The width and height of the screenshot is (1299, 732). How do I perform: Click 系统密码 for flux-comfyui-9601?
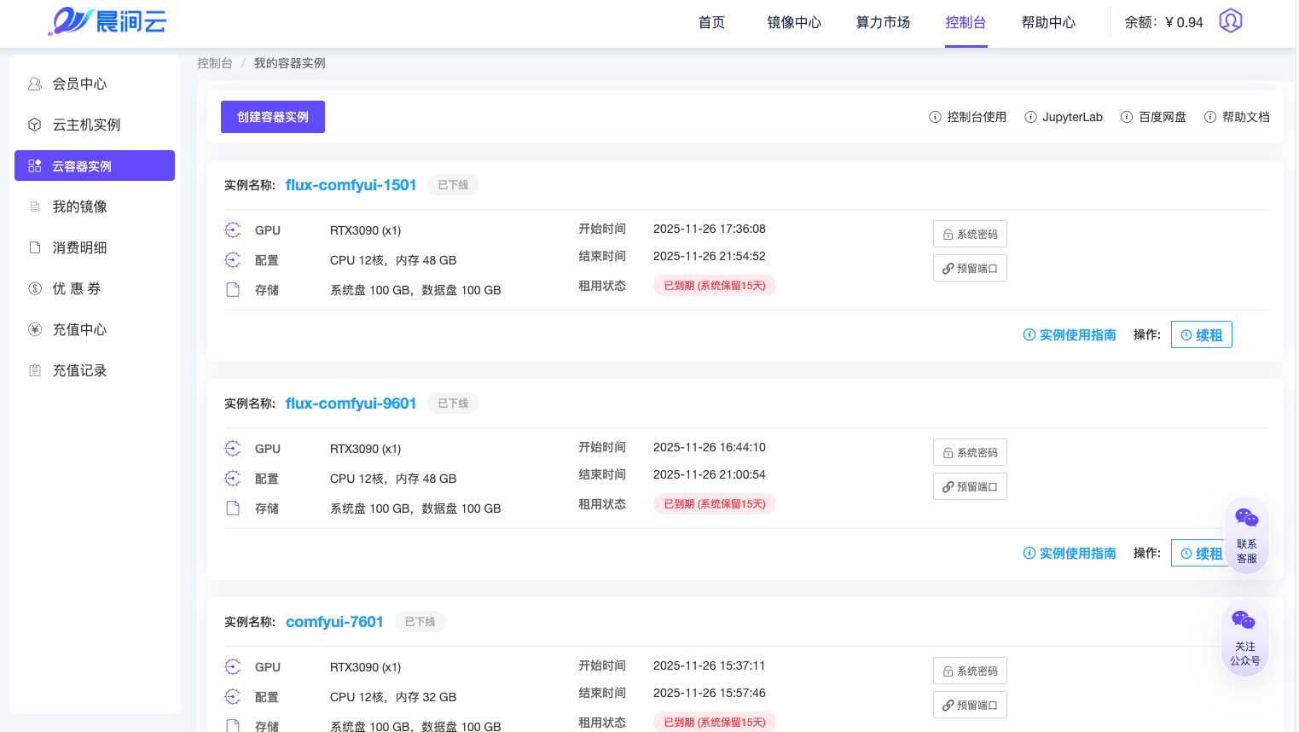[970, 453]
